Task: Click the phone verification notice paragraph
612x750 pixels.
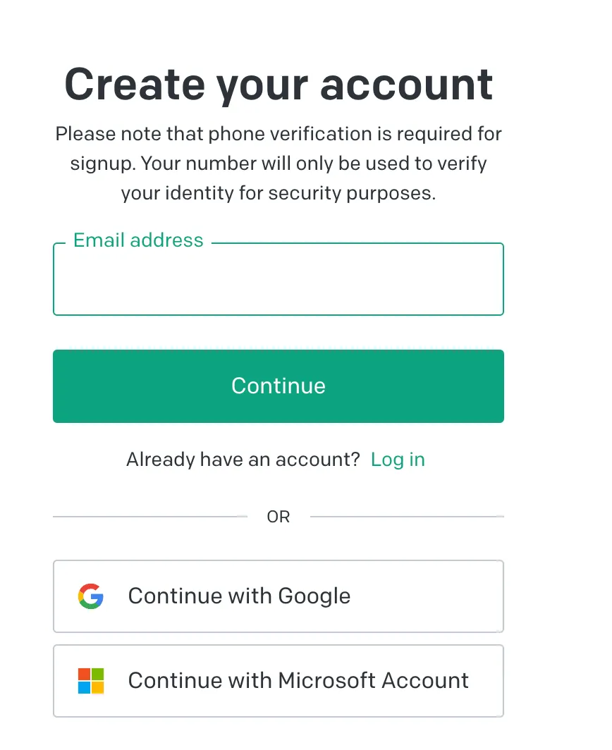Action: point(278,163)
